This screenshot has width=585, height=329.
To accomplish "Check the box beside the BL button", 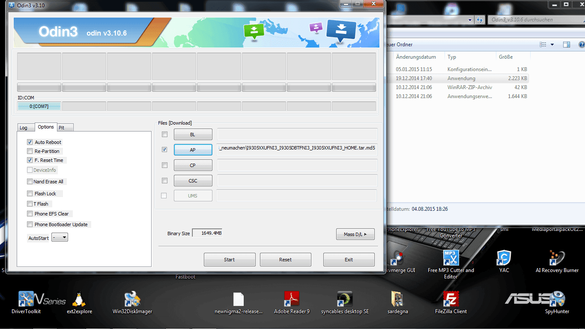I will pyautogui.click(x=164, y=135).
